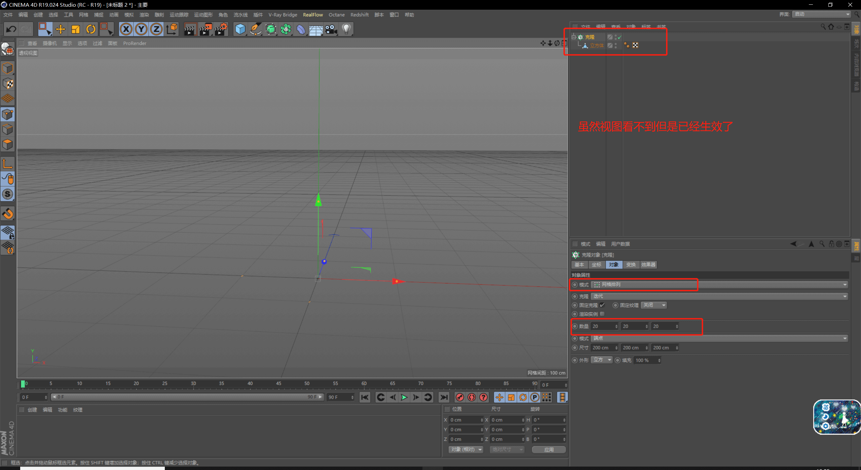Image resolution: width=861 pixels, height=470 pixels.
Task: Click the position X 0 cm field
Action: pos(466,420)
